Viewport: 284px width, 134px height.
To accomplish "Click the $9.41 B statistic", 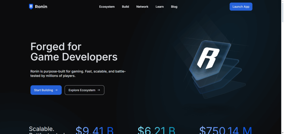I will click(95, 130).
